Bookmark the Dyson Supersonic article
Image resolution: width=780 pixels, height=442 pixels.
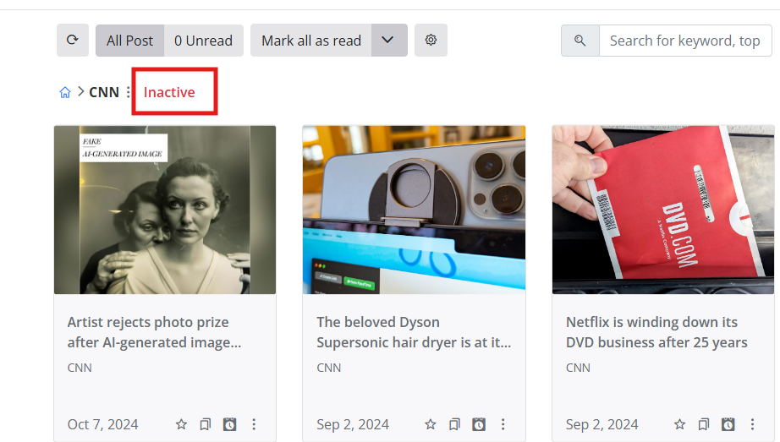(454, 424)
